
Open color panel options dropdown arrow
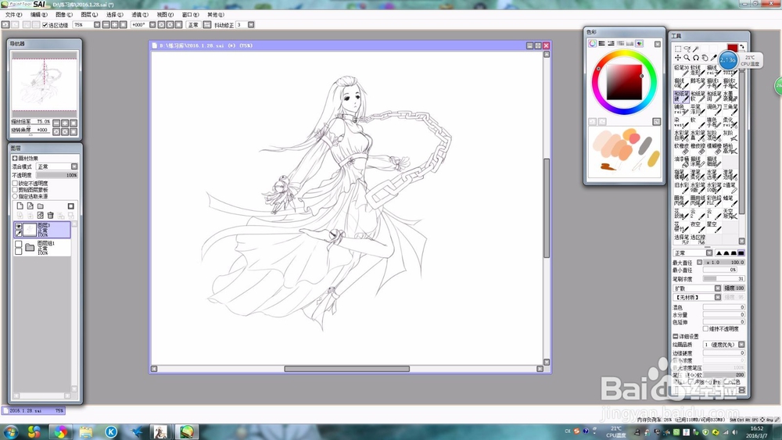tap(658, 44)
